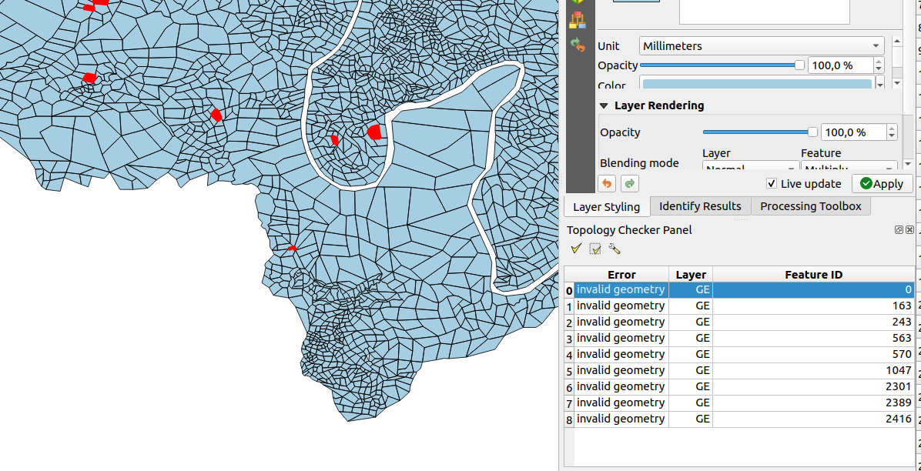Screen dimensions: 921x471
Task: Click the redo style arrow button
Action: tap(629, 184)
